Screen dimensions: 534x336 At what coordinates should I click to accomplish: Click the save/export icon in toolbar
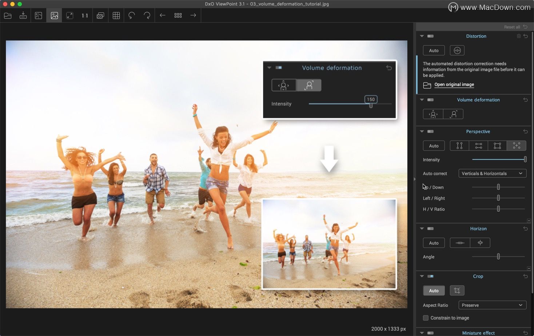coord(23,15)
